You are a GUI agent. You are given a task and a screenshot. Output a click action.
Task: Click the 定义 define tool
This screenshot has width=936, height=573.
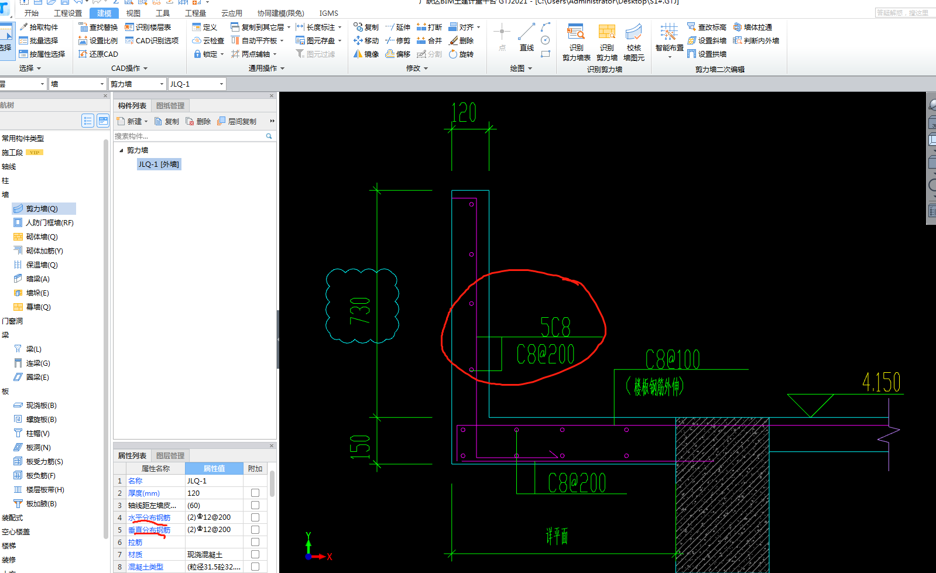click(205, 27)
